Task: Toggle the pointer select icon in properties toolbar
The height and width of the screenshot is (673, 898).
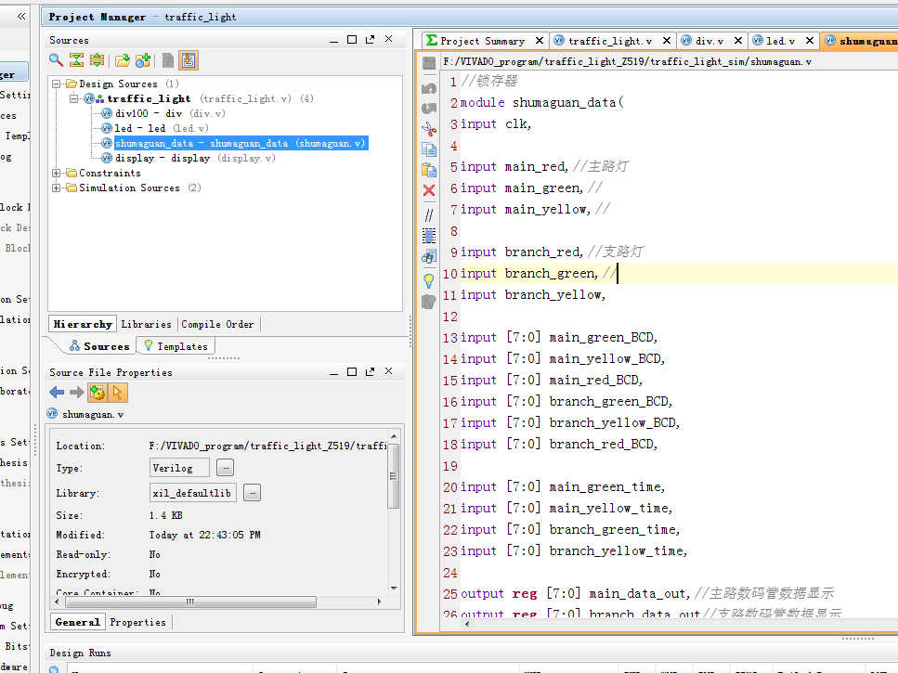Action: (x=117, y=392)
